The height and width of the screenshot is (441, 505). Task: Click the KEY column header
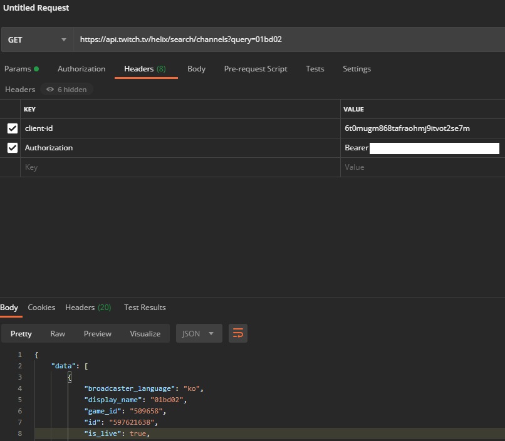point(29,109)
